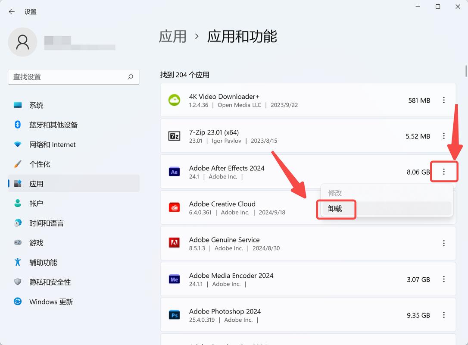The width and height of the screenshot is (468, 345).
Task: Select 应用 in the sidebar
Action: pos(74,184)
